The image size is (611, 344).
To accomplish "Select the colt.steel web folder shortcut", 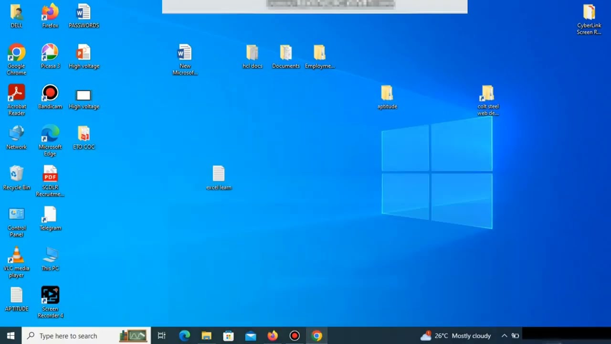I will pos(488,100).
